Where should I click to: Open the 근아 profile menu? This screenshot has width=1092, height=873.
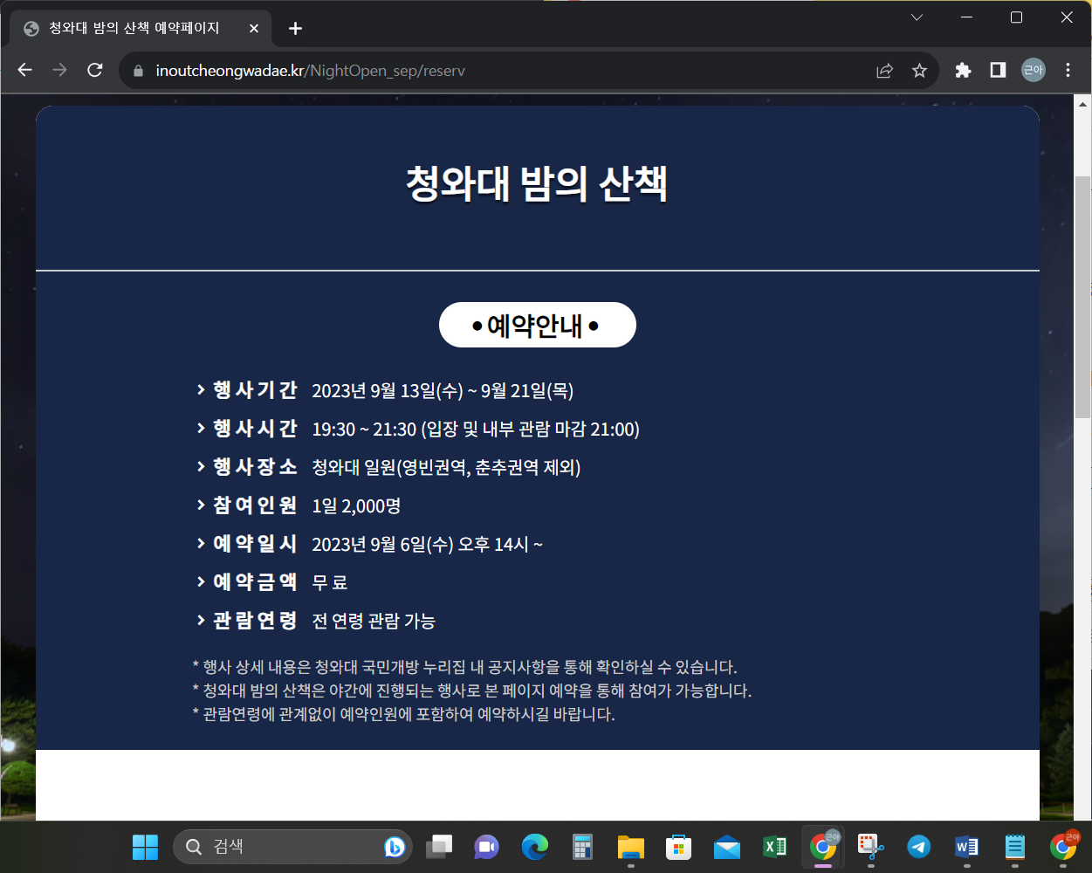tap(1033, 71)
